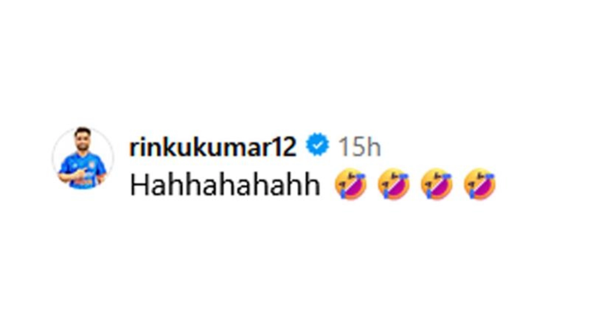
Task: Click the third laughing emoji
Action: click(437, 184)
